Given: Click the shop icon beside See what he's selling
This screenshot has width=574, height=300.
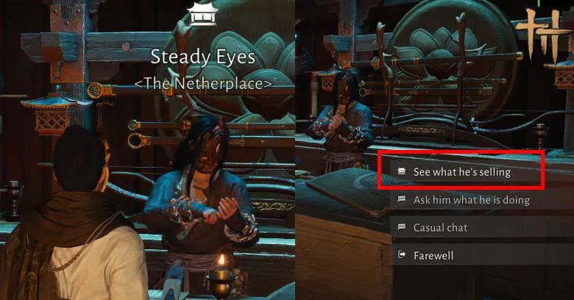Looking at the screenshot, I should (x=402, y=171).
